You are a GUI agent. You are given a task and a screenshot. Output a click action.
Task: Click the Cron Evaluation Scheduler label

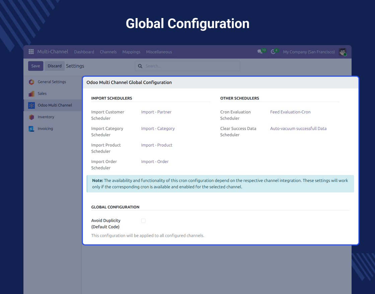tap(236, 115)
